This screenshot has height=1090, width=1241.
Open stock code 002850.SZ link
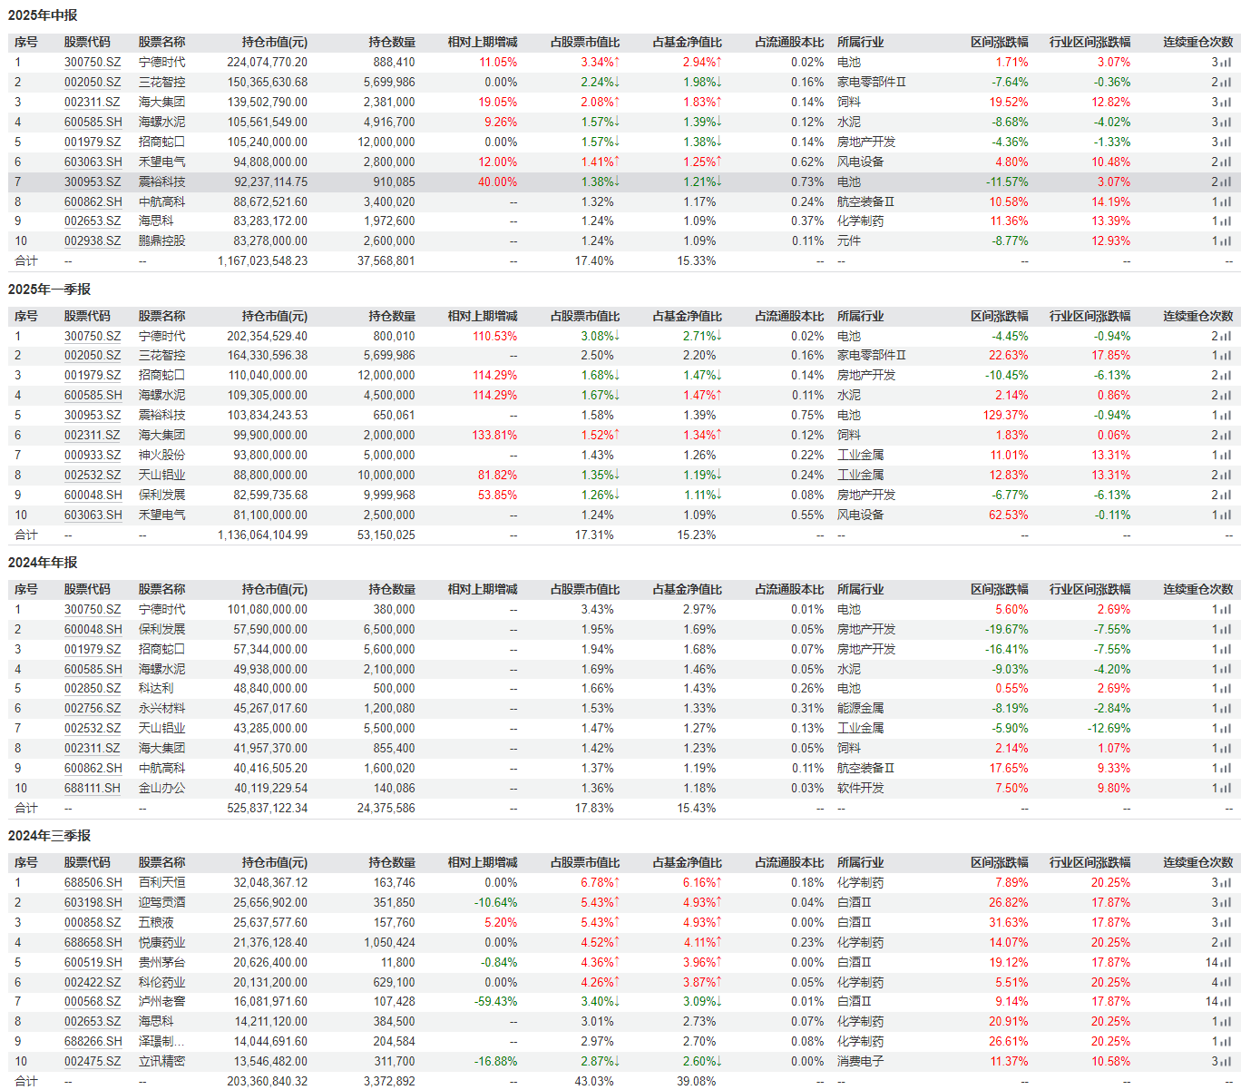pos(93,689)
